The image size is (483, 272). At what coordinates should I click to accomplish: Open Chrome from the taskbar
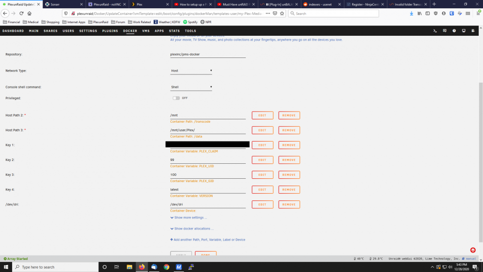click(x=166, y=267)
